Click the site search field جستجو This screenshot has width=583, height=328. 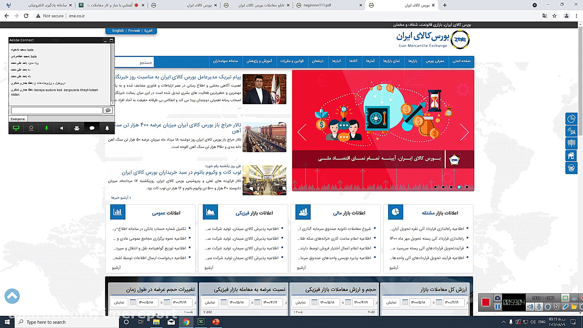click(134, 62)
